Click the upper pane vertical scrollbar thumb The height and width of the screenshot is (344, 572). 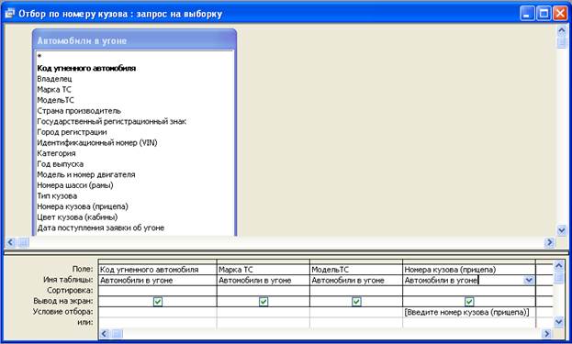tap(561, 42)
